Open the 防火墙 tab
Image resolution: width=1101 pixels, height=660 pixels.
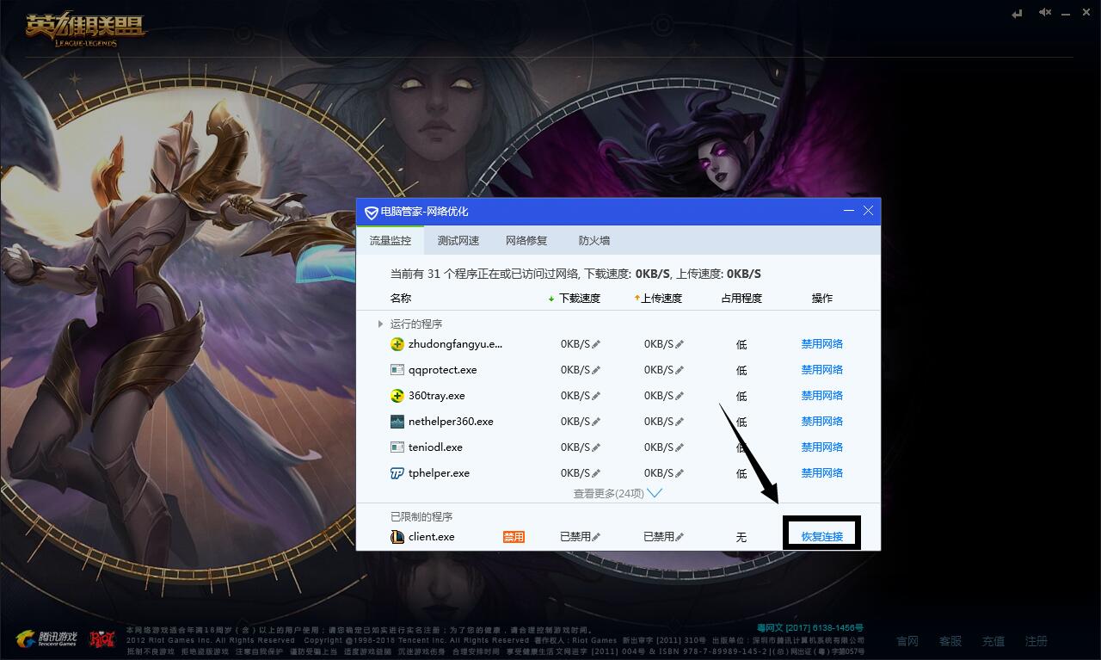tap(594, 241)
